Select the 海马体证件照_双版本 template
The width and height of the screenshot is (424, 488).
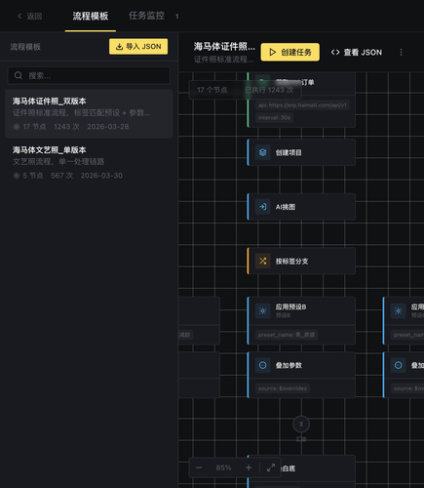89,114
